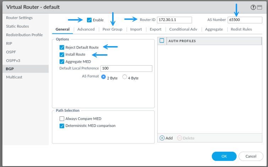Toggle the Enable BGP checkbox
The width and height of the screenshot is (268, 167).
(89, 20)
